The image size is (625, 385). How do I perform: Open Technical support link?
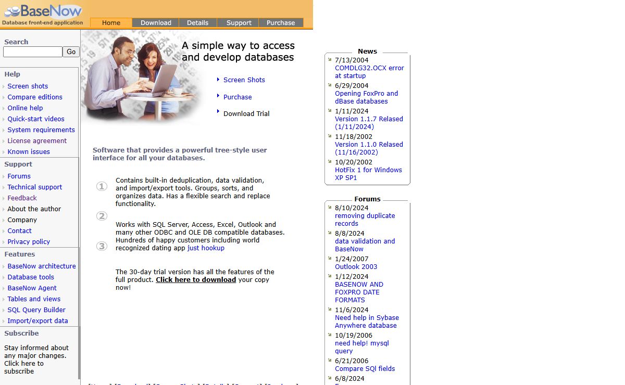point(35,187)
